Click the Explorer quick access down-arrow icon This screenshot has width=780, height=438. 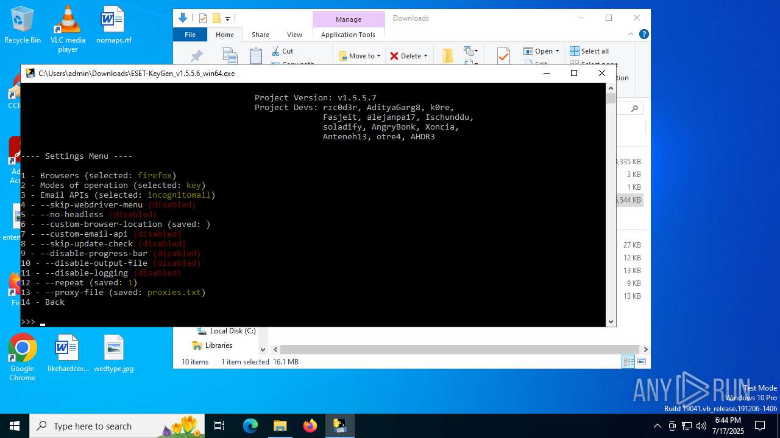183,18
